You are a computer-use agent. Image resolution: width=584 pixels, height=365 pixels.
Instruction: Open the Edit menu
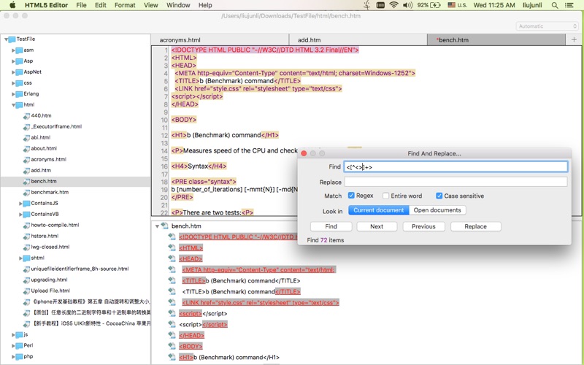101,5
